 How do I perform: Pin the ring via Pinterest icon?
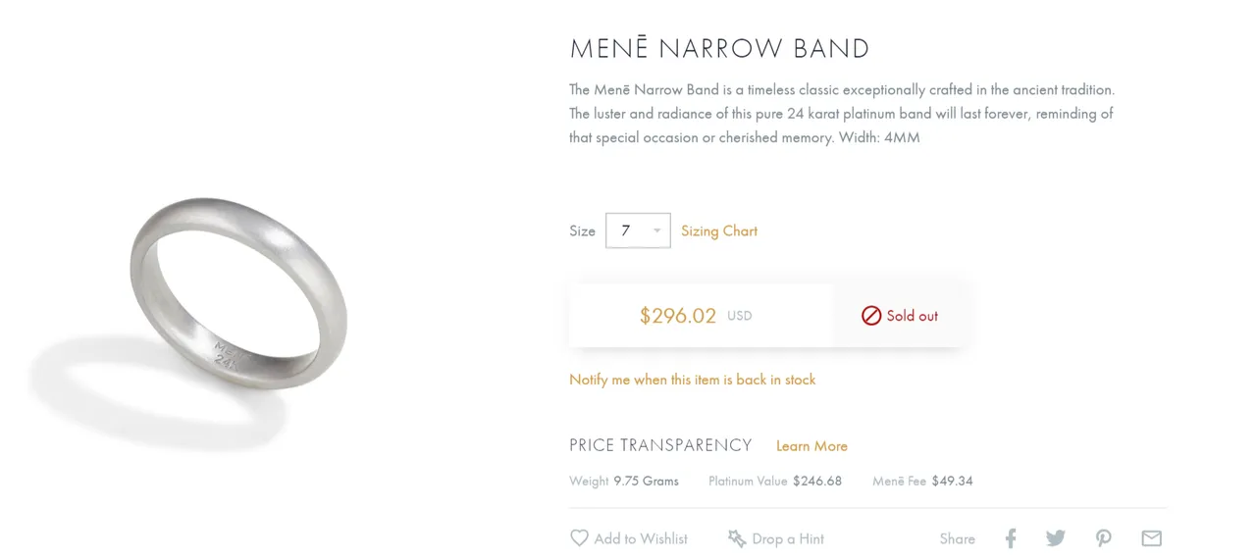coord(1104,538)
